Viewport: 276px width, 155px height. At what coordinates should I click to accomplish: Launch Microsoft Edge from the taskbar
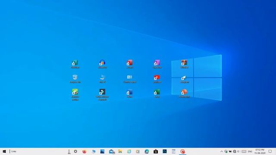tap(147, 151)
